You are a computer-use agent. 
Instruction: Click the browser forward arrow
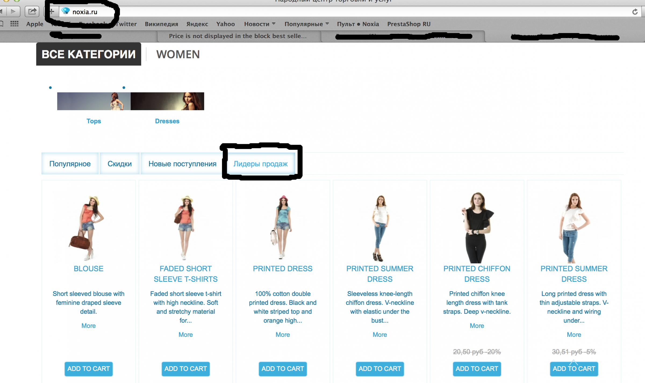click(x=13, y=11)
